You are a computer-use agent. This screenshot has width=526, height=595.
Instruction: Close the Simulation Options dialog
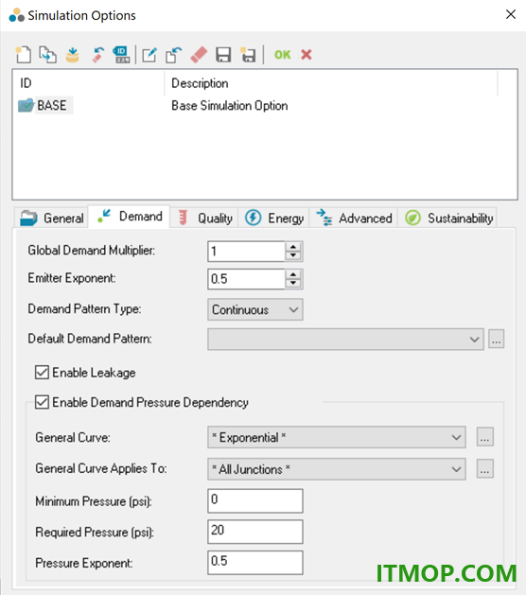(x=511, y=14)
